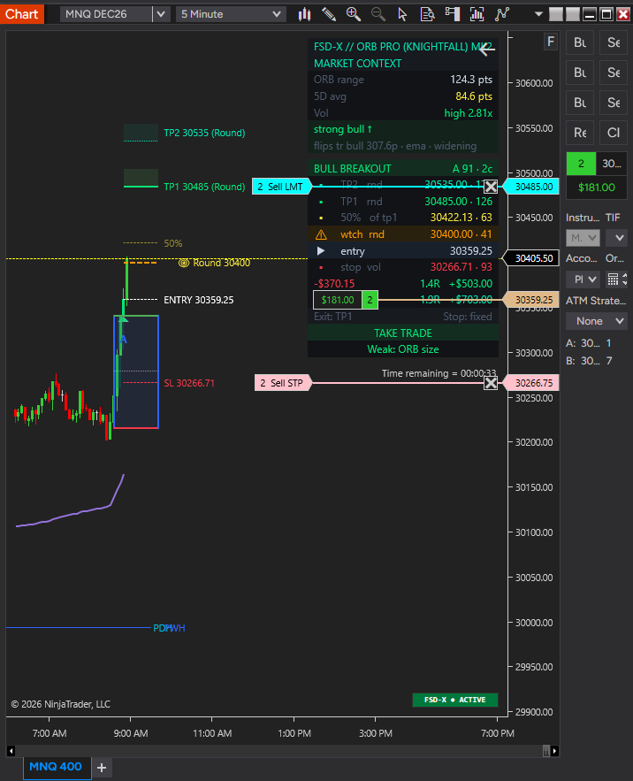Image resolution: width=633 pixels, height=781 pixels.
Task: Click the ENTRY 30359.25 label
Action: (198, 300)
